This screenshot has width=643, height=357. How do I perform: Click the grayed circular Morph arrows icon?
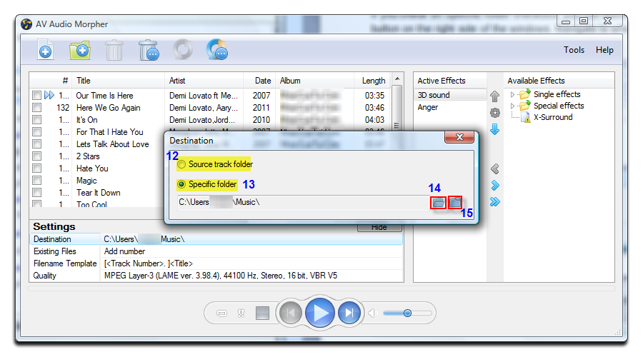pos(183,49)
